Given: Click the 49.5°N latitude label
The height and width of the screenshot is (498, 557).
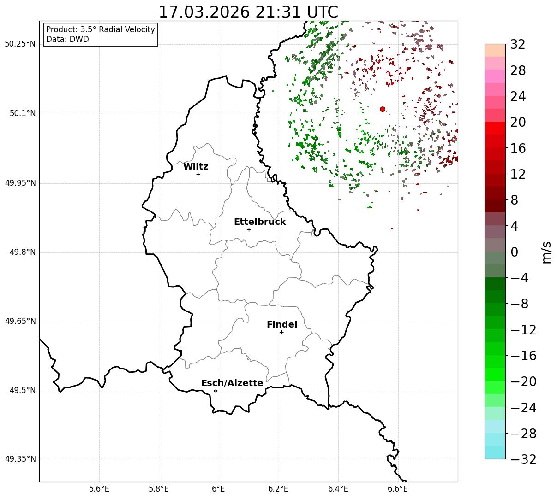Looking at the screenshot, I should click(x=22, y=390).
